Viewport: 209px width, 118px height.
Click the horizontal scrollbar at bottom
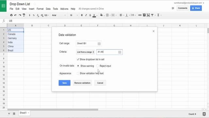tap(53, 109)
